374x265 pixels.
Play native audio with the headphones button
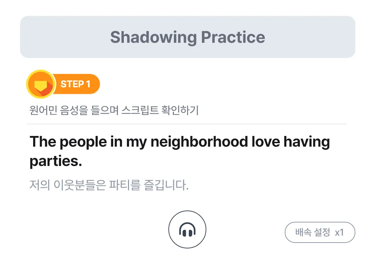[x=187, y=229]
